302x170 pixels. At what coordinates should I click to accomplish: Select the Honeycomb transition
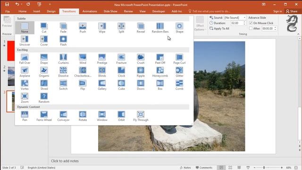coord(160,72)
